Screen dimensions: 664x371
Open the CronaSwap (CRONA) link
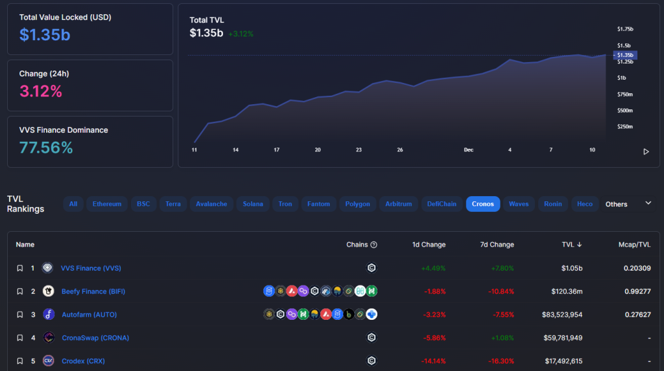point(95,338)
